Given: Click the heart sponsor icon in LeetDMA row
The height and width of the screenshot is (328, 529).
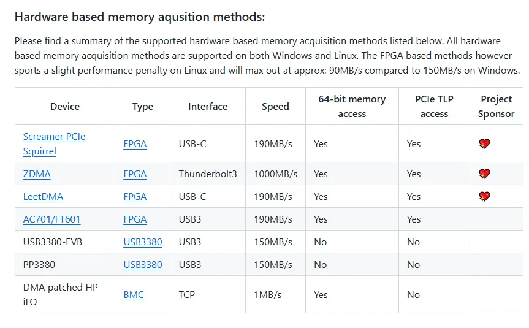Looking at the screenshot, I should coord(484,196).
